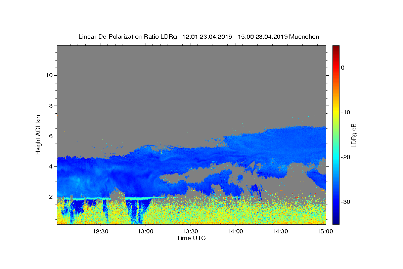The height and width of the screenshot is (269, 403).
Task: Click the dark red top of colorbar
Action: (x=336, y=49)
